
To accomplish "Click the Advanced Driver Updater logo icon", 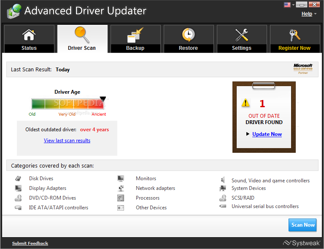I will pyautogui.click(x=14, y=11).
